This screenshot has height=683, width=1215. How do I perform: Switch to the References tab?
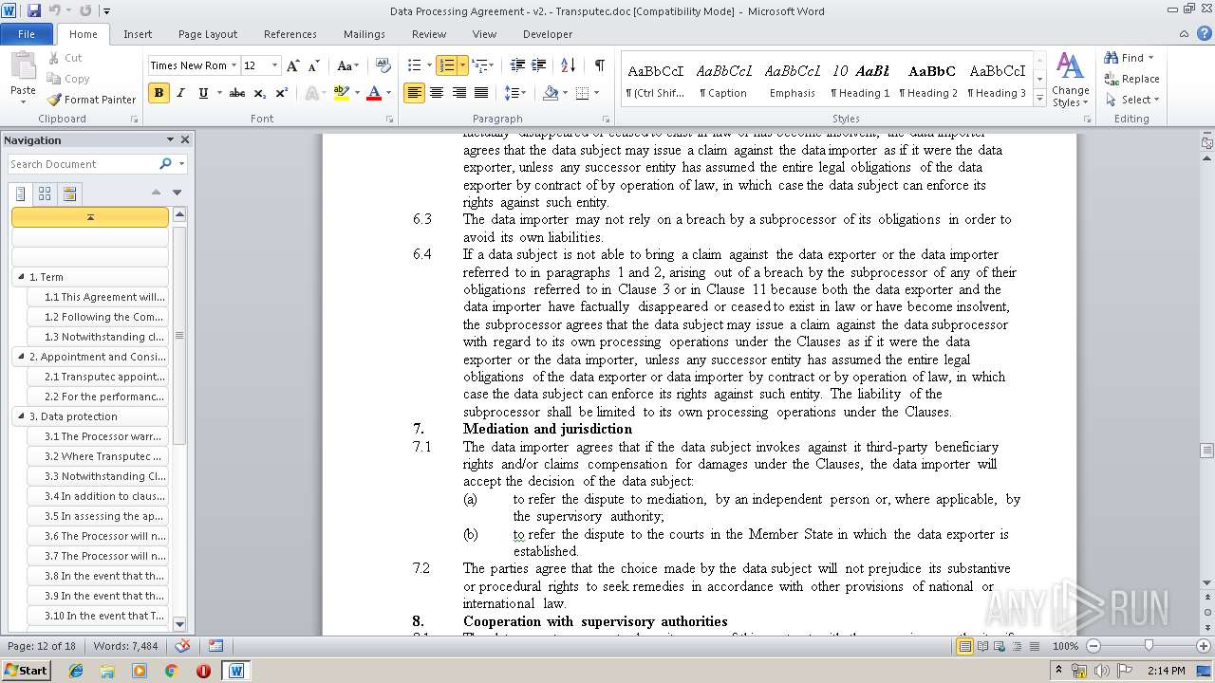pyautogui.click(x=290, y=34)
